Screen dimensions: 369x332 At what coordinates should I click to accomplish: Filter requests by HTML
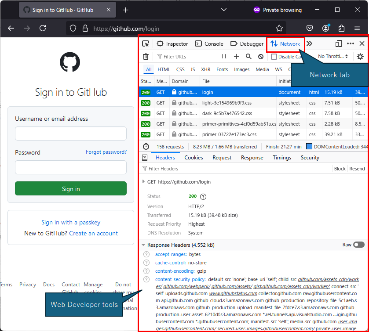coord(164,69)
